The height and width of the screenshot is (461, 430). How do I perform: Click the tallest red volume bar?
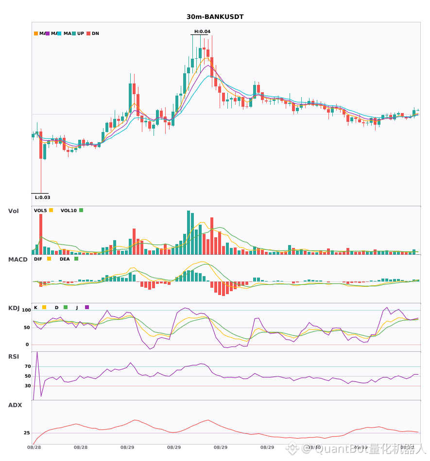tap(41, 234)
